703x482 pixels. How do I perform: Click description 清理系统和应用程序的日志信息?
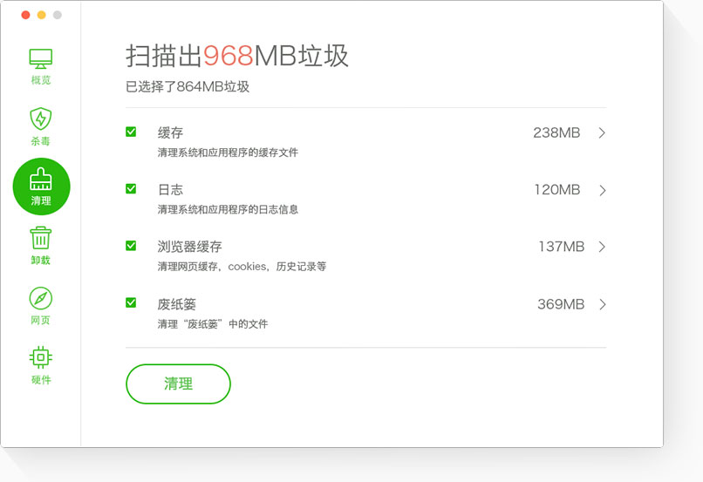[x=228, y=209]
